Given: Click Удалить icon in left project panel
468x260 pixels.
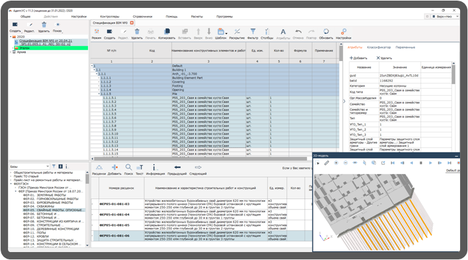Looking at the screenshot, I should (44, 24).
